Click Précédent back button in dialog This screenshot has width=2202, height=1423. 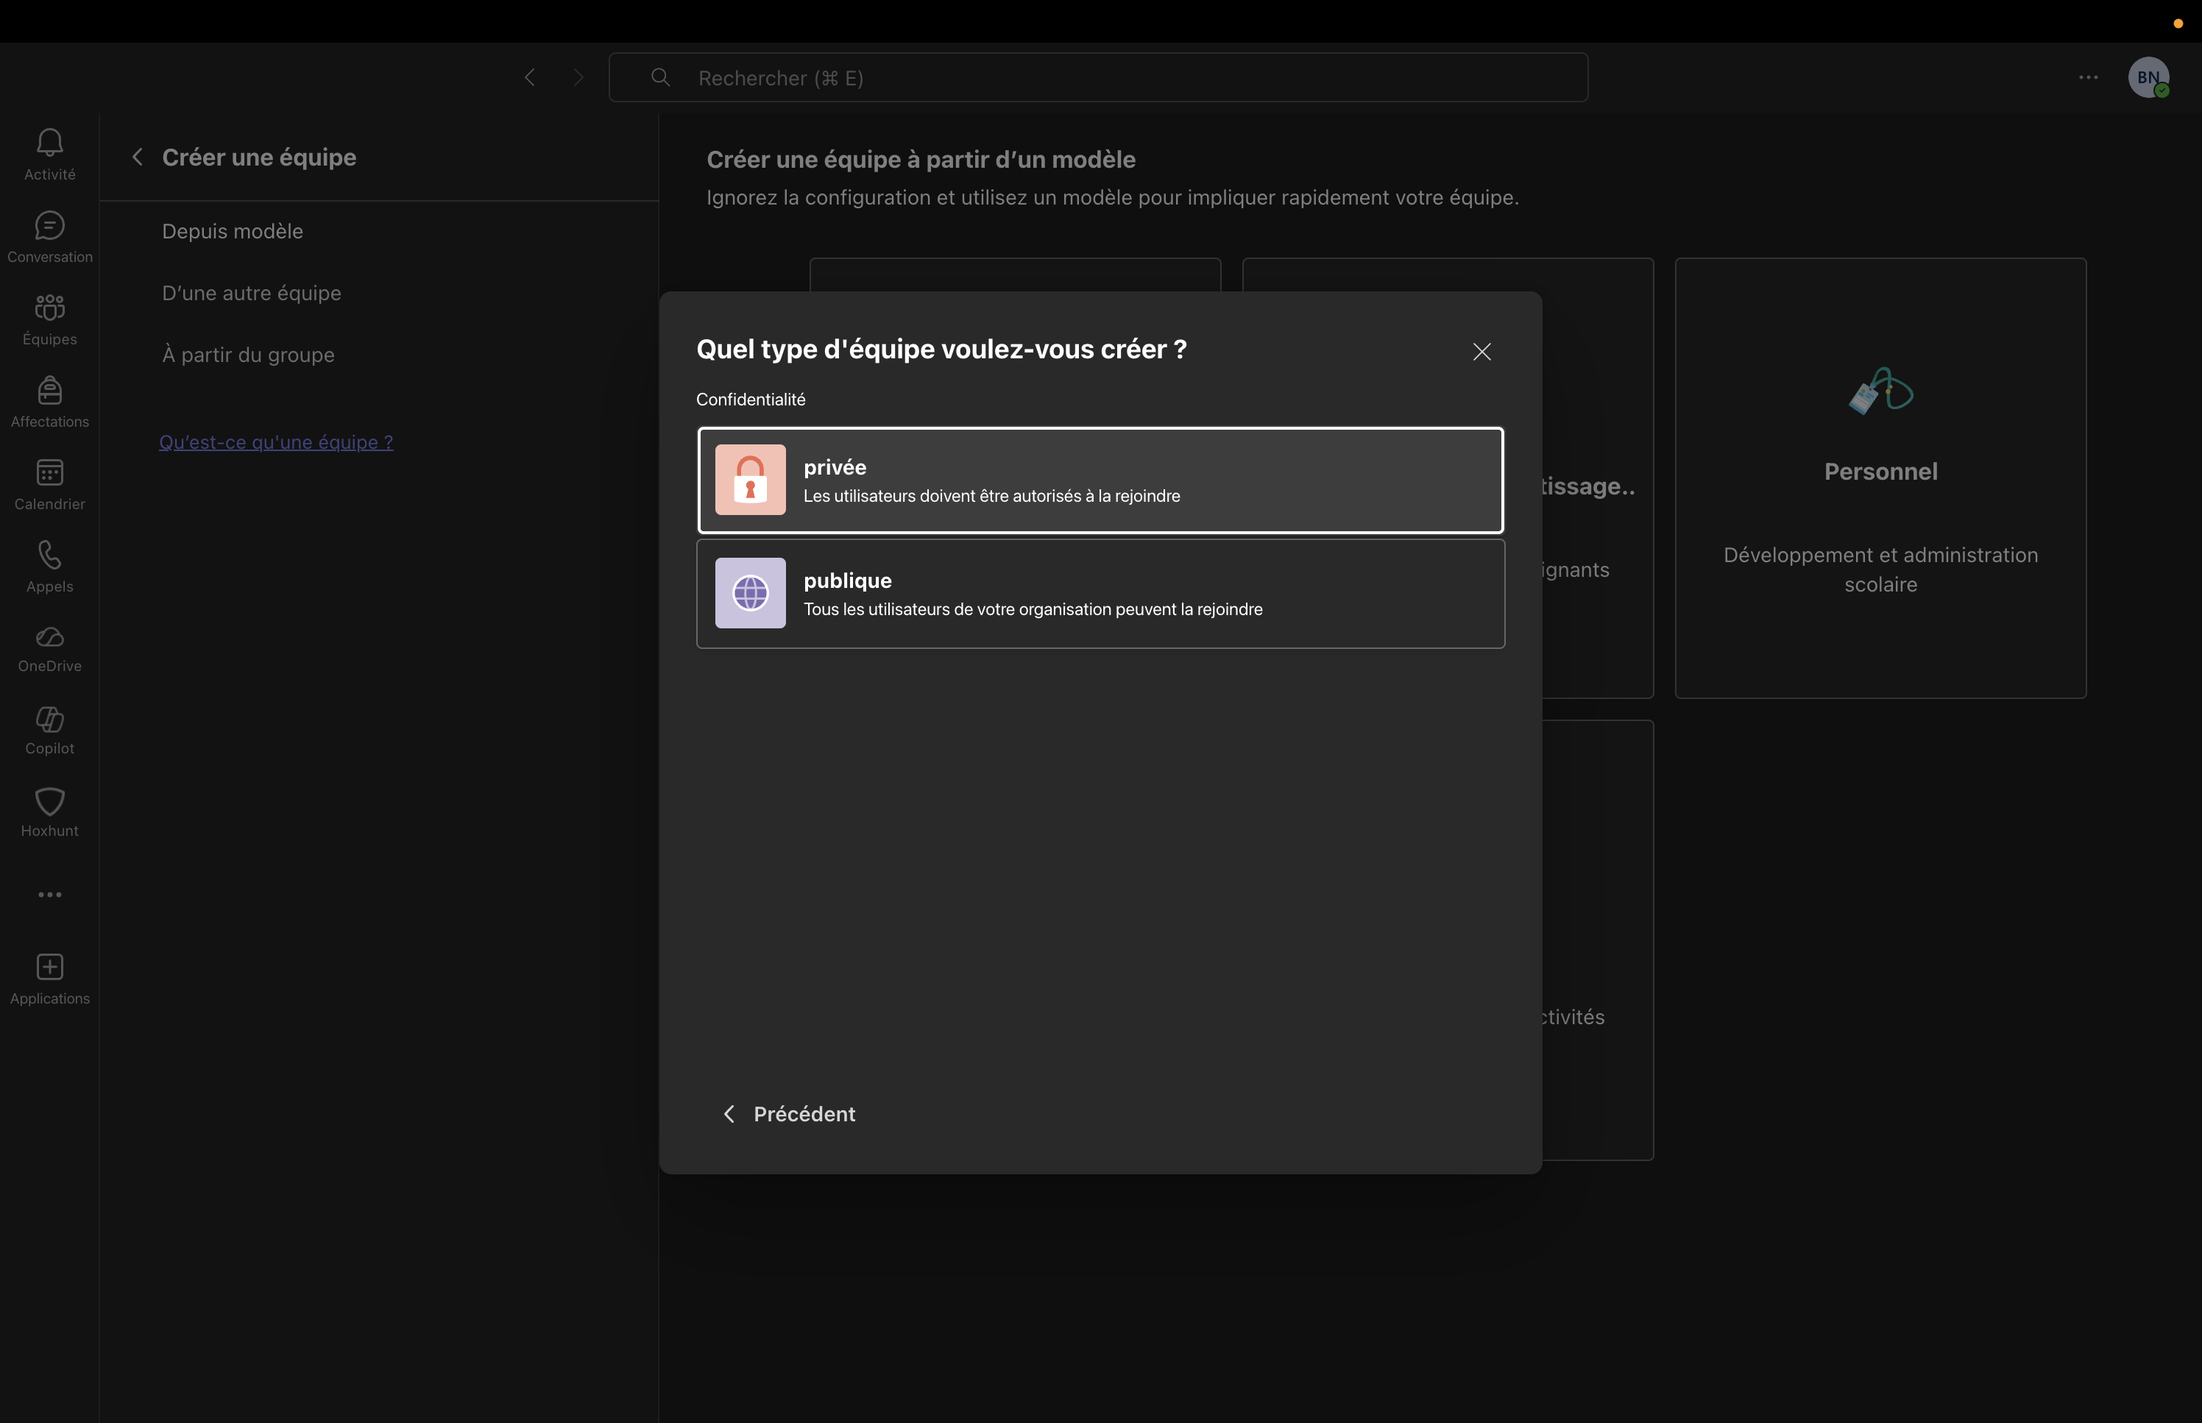pyautogui.click(x=788, y=1115)
